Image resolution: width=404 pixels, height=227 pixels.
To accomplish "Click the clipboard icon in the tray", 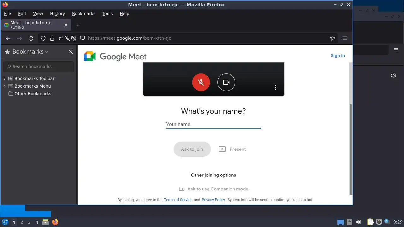I will 370,222.
